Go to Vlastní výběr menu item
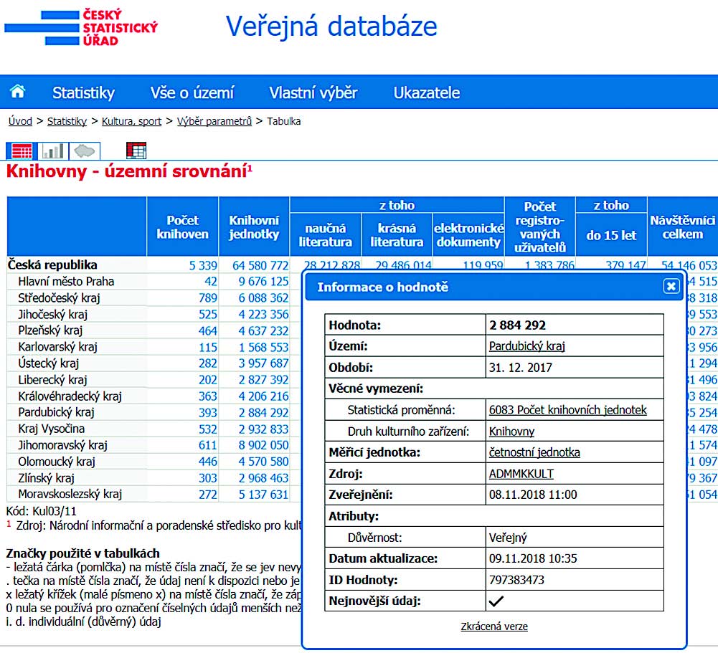 313,92
